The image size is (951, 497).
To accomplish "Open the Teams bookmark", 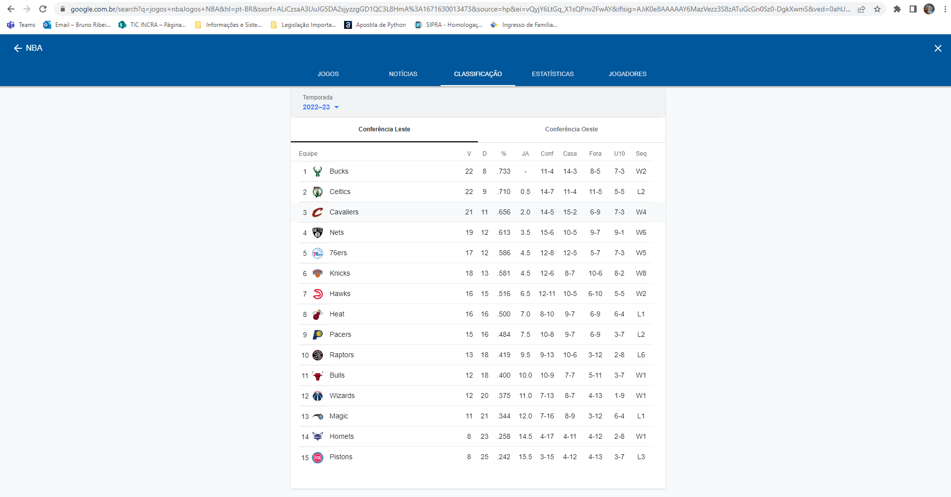I will (x=21, y=25).
